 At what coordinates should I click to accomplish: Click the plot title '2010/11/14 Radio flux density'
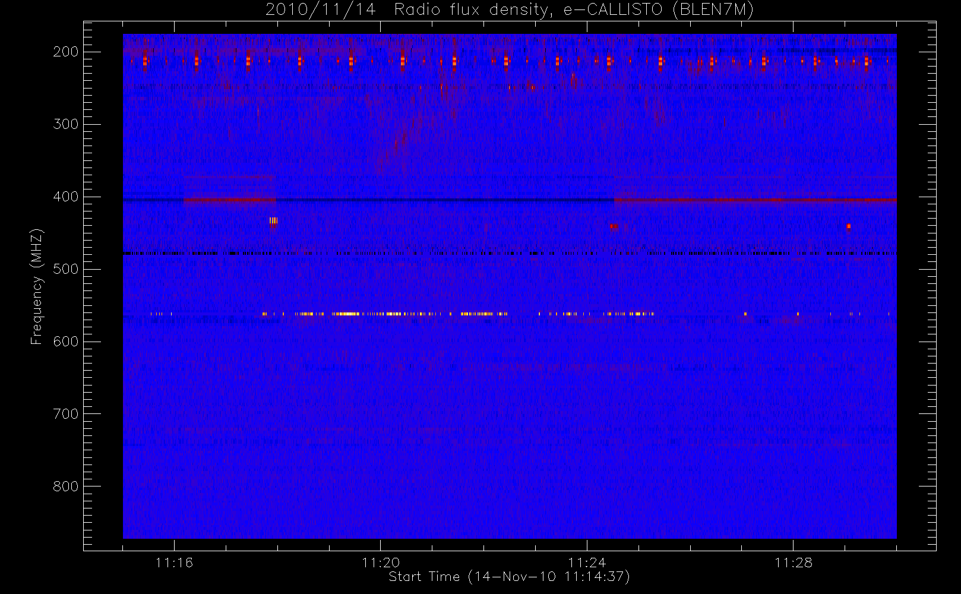510,10
